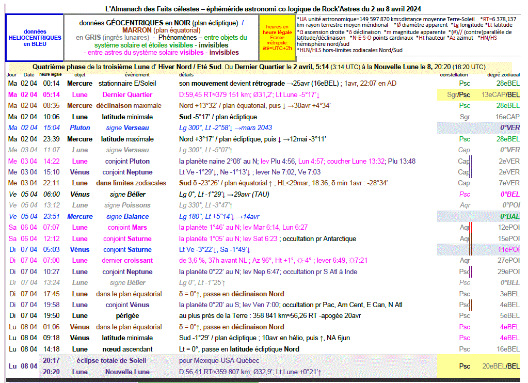Click the "au plus près de la Terre" detail

[x=215, y=315]
